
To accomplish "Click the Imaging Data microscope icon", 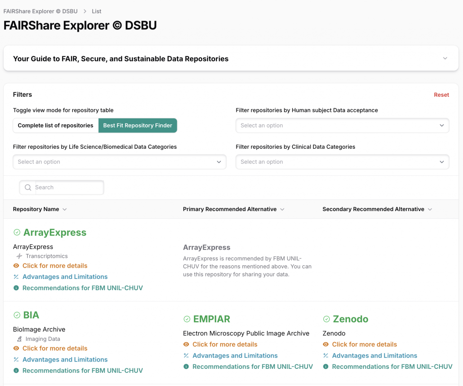I will (19, 339).
